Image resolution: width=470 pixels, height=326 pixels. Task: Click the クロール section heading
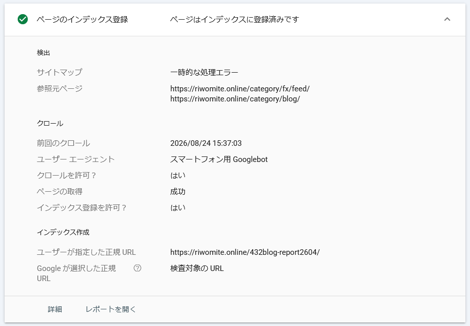click(x=50, y=124)
